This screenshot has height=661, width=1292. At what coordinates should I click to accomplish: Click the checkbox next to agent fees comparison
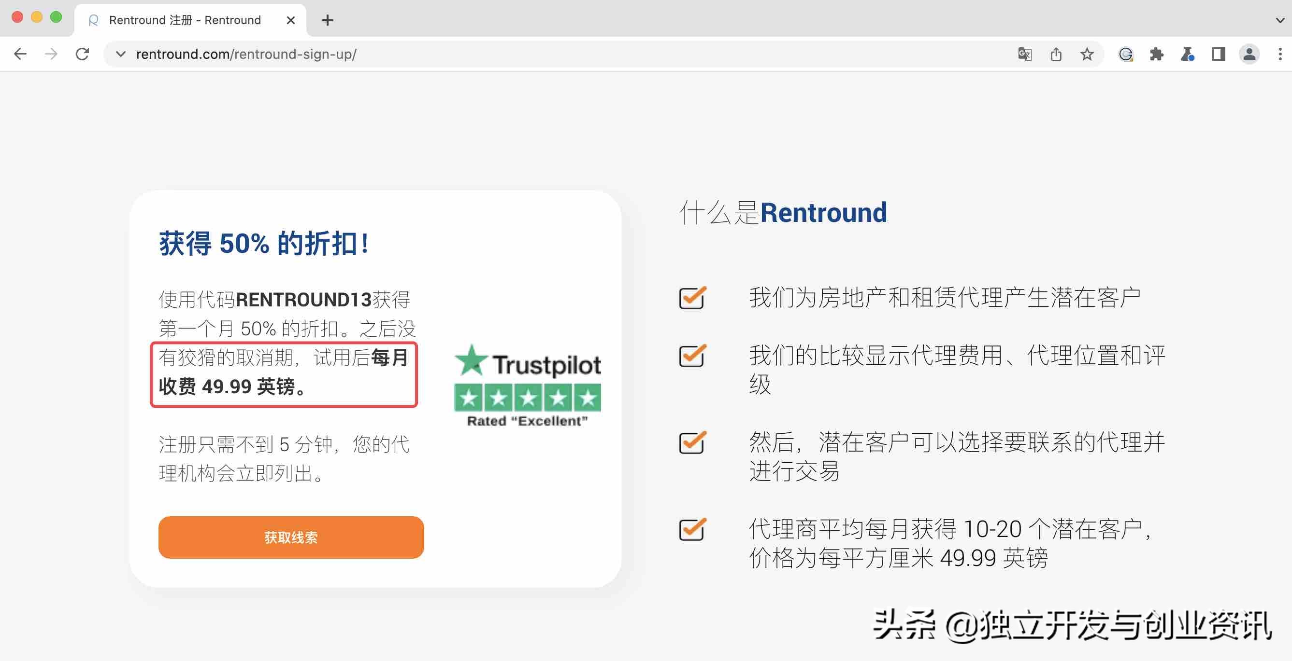692,357
